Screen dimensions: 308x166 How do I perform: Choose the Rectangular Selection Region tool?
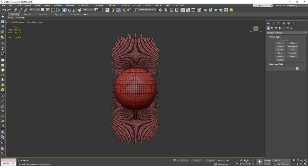[53, 10]
